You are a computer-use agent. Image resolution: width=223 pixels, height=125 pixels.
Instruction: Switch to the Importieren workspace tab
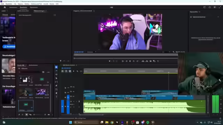point(13,7)
